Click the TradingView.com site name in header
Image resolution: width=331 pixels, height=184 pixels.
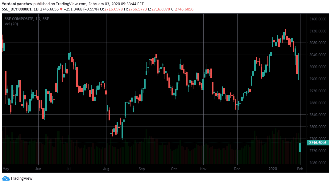point(71,4)
